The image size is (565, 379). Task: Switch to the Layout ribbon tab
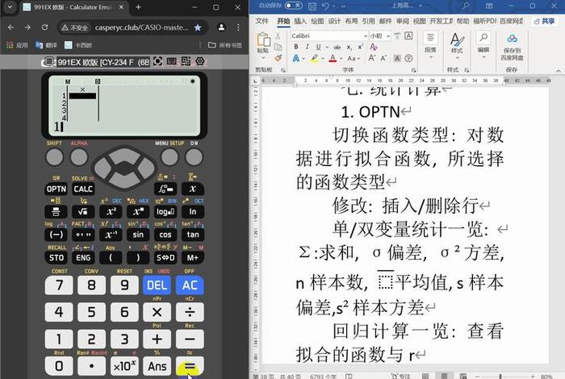click(351, 21)
